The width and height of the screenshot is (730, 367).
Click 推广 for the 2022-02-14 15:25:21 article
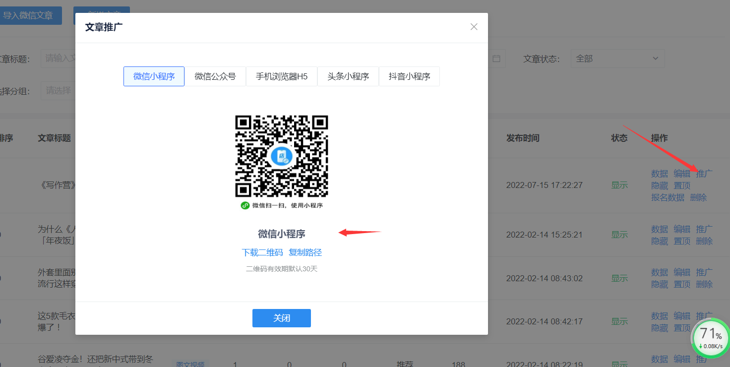click(x=704, y=229)
